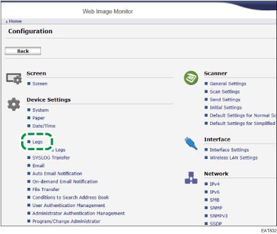Viewport: 277px width, 234px height.
Task: Open Interface Settings link
Action: tap(229, 150)
